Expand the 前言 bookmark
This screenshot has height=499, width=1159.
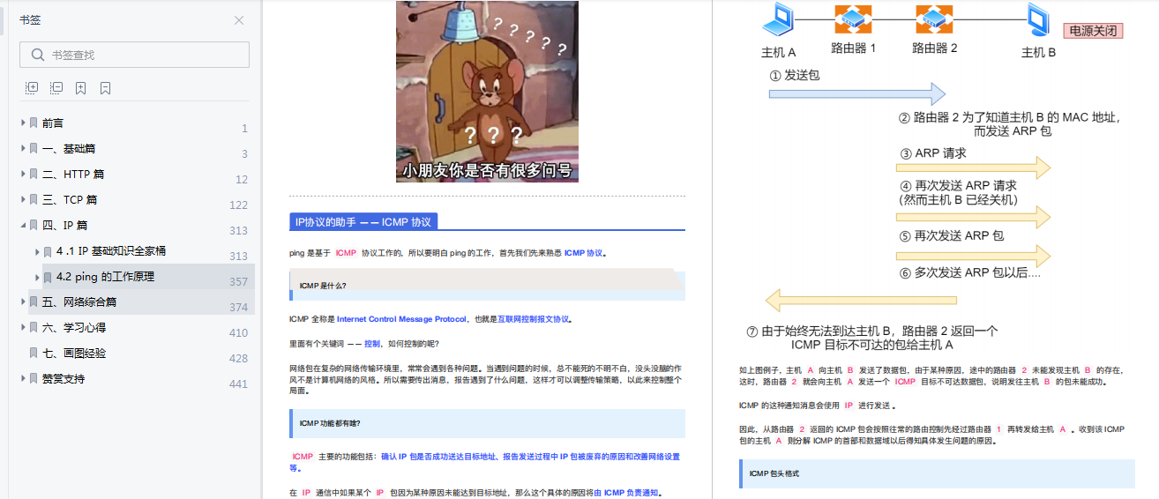click(x=23, y=123)
